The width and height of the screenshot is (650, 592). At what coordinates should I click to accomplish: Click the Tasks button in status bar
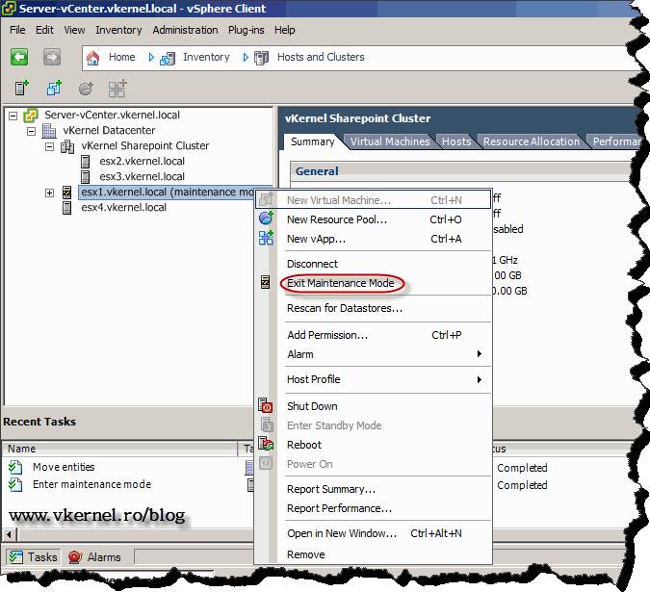(33, 557)
